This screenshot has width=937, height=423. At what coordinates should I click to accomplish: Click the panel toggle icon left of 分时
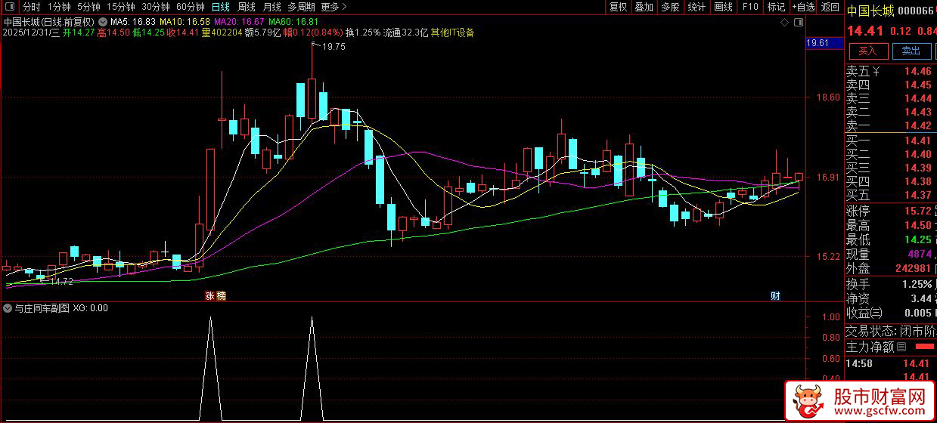[8, 7]
